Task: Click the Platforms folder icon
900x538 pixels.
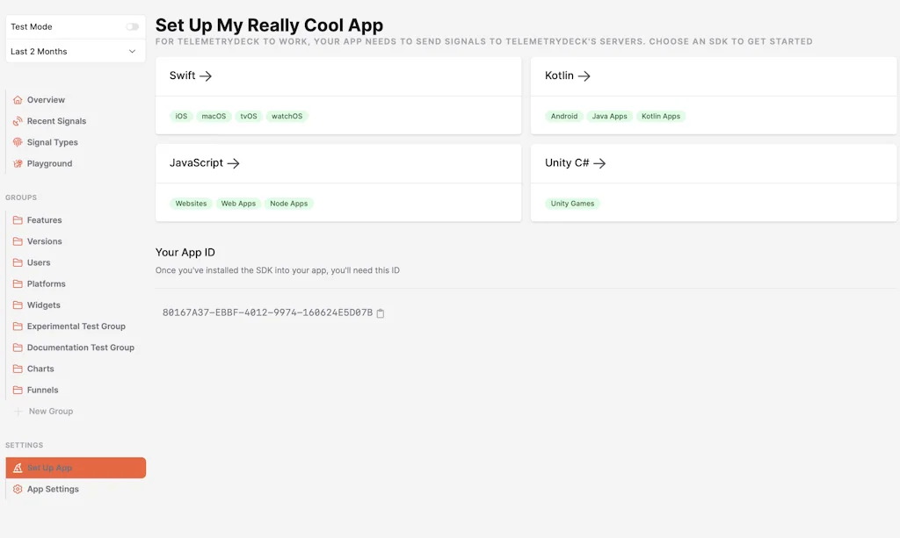Action: click(18, 283)
